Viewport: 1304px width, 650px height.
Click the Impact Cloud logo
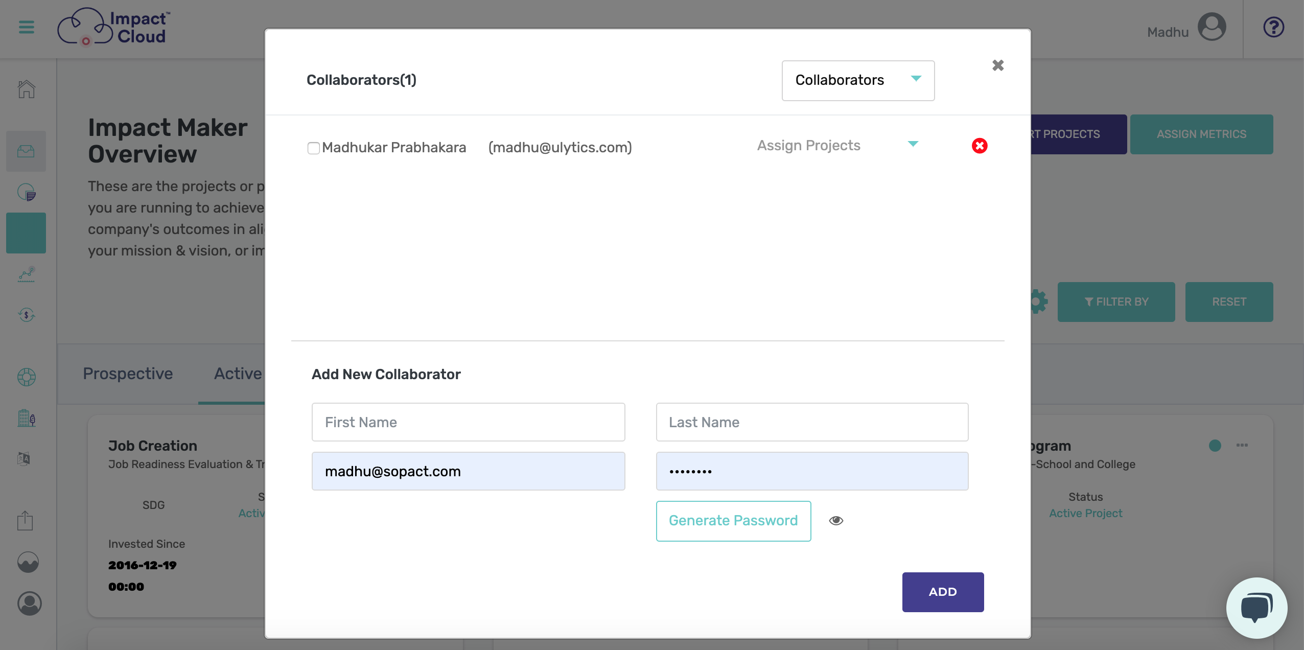click(113, 27)
